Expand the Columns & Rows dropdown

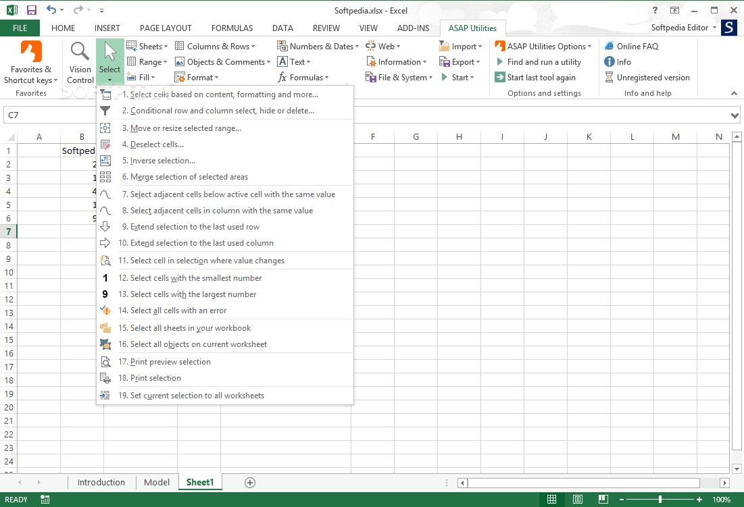(215, 47)
